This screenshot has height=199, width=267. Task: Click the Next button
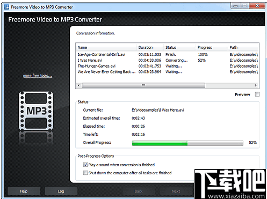coord(176,191)
